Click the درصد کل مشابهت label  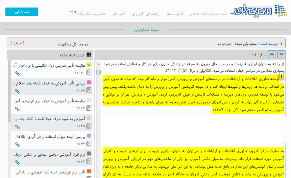[x=73, y=44]
